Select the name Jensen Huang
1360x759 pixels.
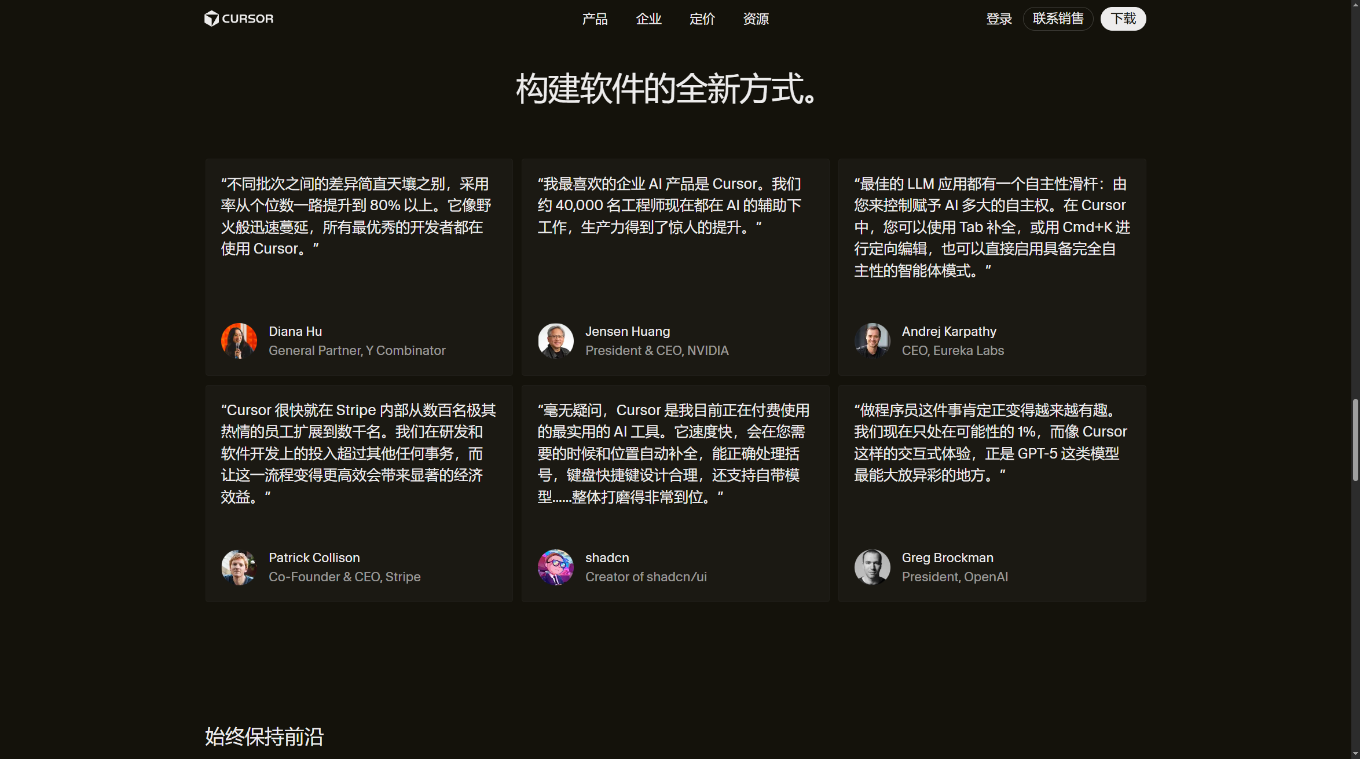coord(628,331)
